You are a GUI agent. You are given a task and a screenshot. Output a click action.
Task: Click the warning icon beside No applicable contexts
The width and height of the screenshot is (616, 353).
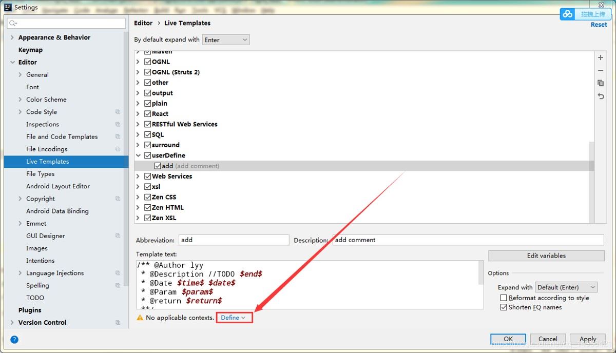point(140,318)
